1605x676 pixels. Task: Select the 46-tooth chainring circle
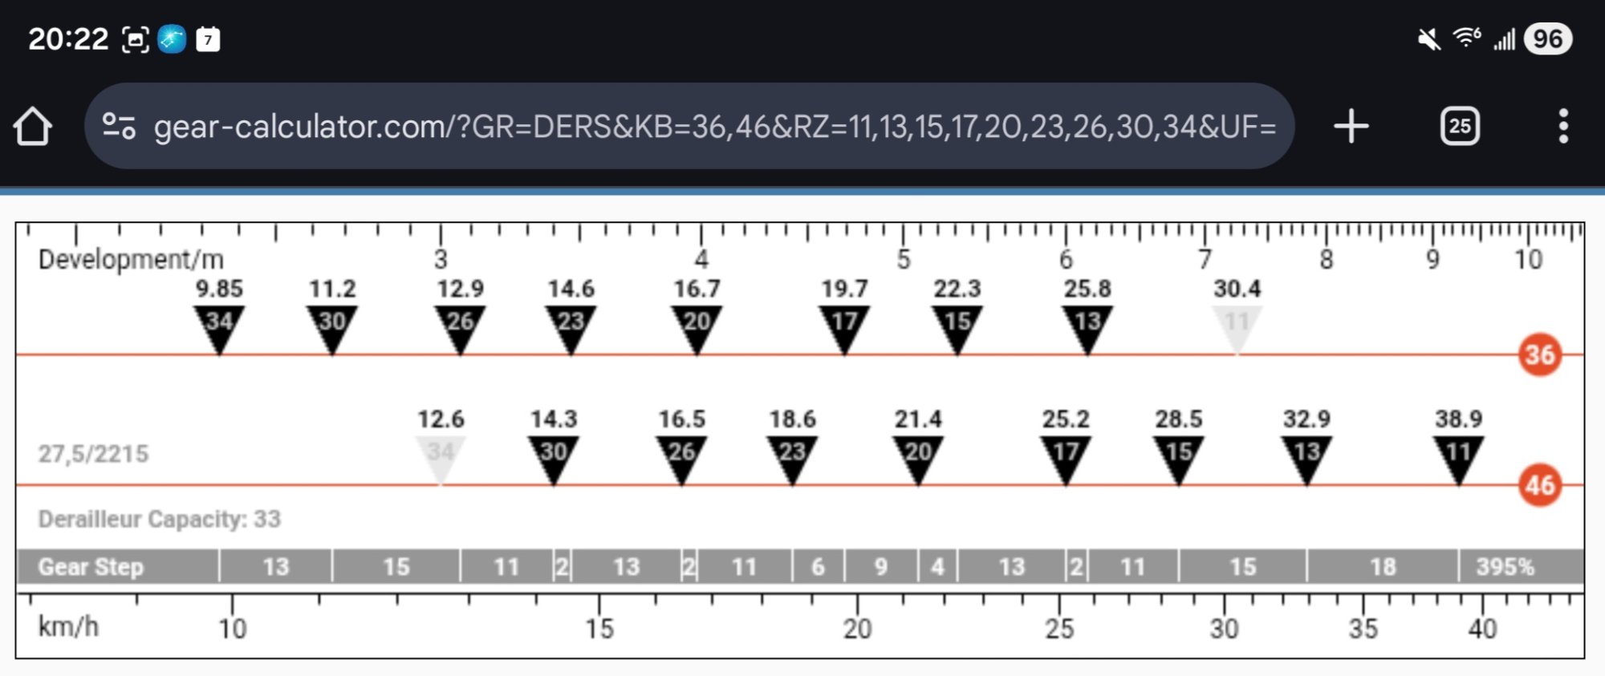(1539, 485)
